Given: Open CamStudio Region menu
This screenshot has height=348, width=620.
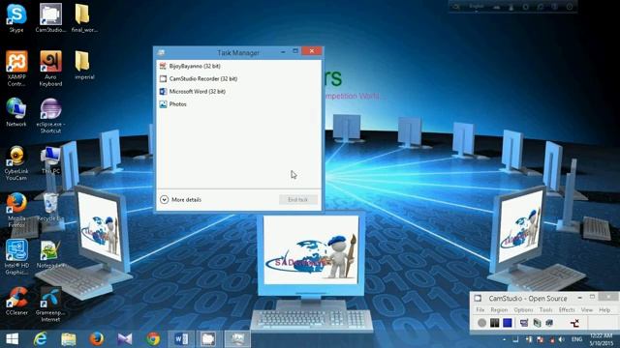Looking at the screenshot, I should (499, 310).
